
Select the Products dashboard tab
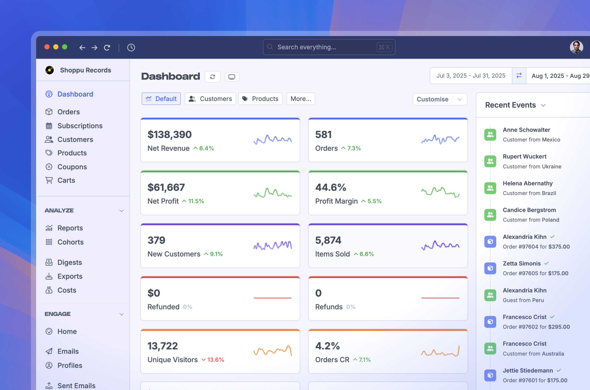coord(260,99)
